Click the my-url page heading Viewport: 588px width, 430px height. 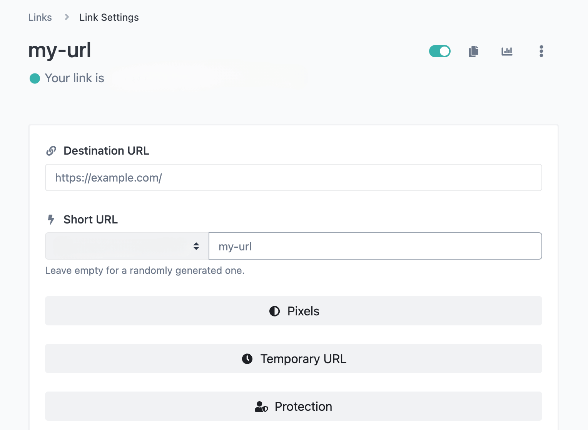click(x=60, y=50)
